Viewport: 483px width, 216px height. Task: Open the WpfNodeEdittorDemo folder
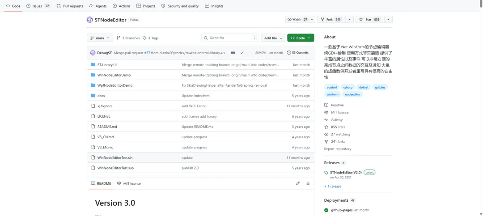[x=114, y=85]
